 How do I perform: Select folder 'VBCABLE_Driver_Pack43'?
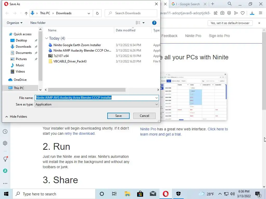click(70, 61)
